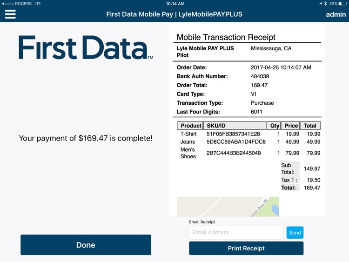The image size is (349, 262).
Task: Focus the Email Address input field
Action: (x=236, y=232)
